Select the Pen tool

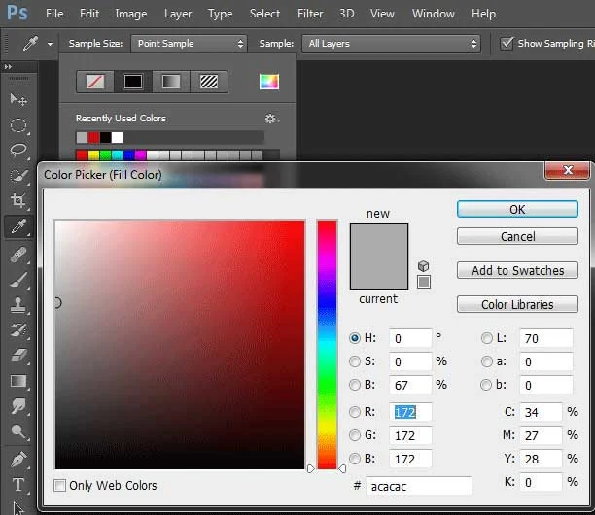point(18,460)
